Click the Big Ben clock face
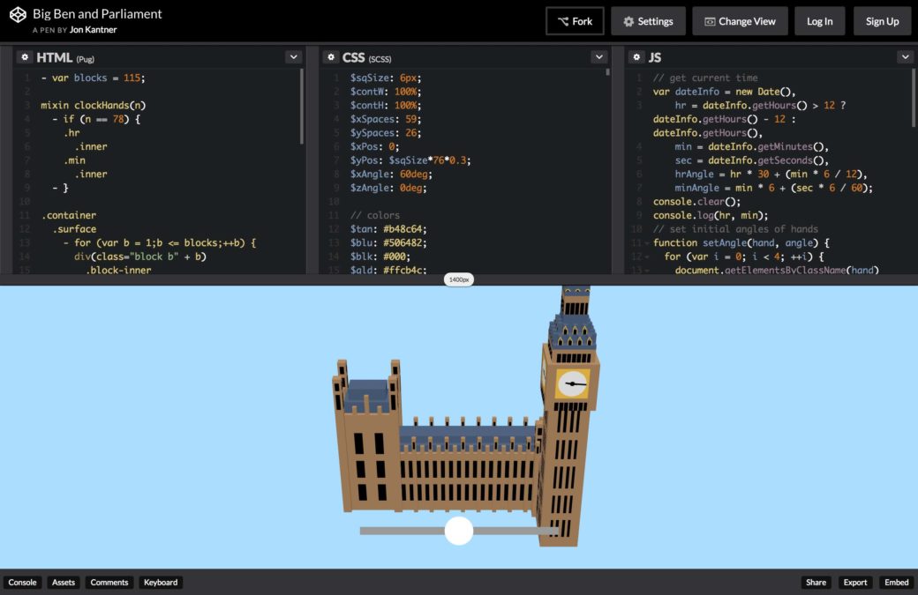 pos(573,383)
